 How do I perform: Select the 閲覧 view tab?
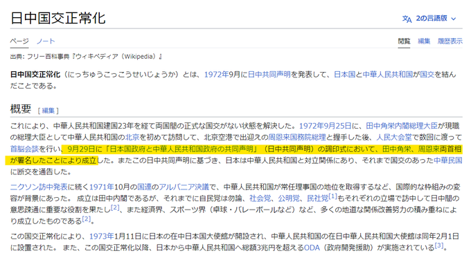click(404, 41)
